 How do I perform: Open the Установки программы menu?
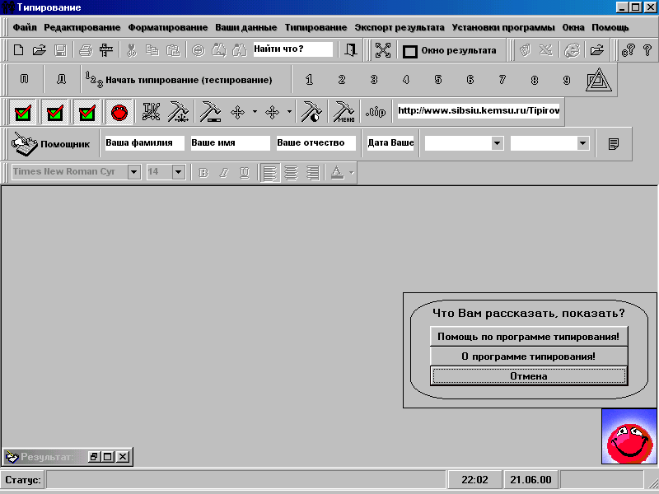[x=503, y=28]
